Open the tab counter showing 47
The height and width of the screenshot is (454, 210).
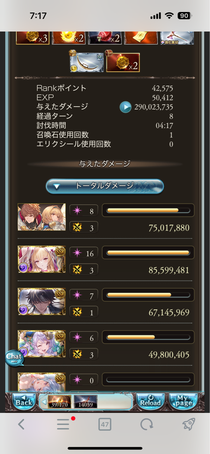[105, 424]
